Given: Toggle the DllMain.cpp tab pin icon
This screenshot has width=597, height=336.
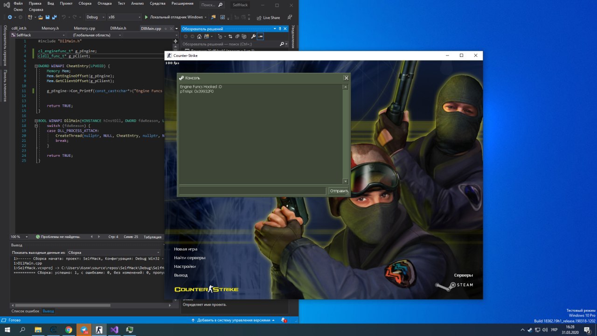Looking at the screenshot, I should [x=166, y=28].
